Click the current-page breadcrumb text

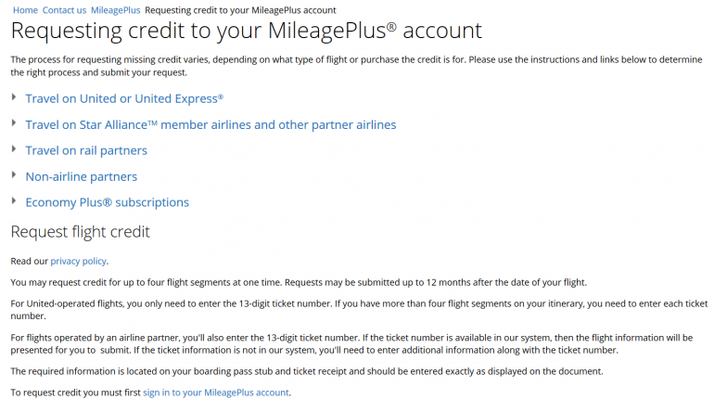point(240,9)
